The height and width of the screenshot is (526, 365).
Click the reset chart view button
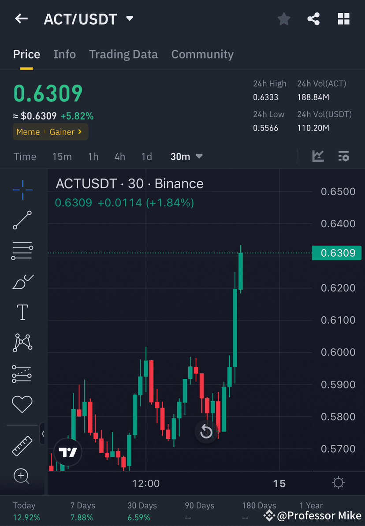[x=206, y=432]
